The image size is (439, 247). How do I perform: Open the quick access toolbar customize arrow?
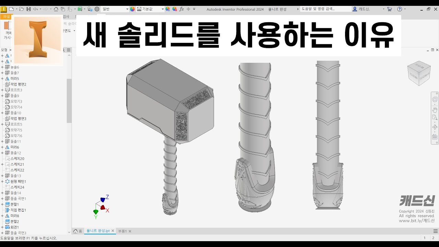point(194,9)
